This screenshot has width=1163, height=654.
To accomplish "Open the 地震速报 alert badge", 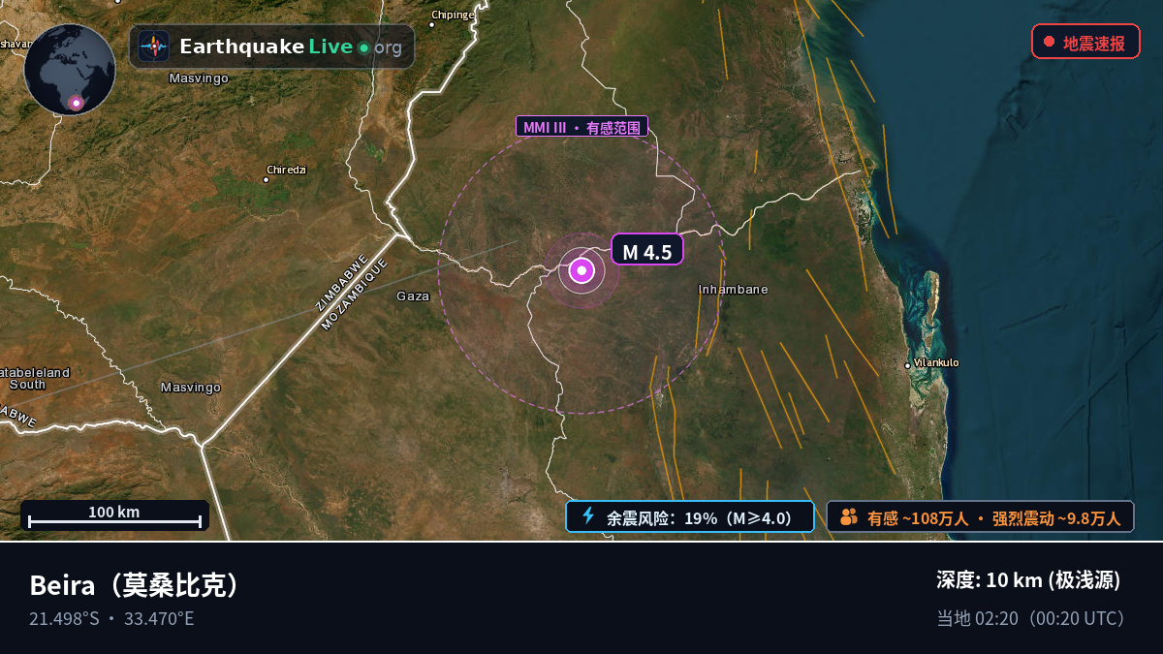I will tap(1085, 42).
